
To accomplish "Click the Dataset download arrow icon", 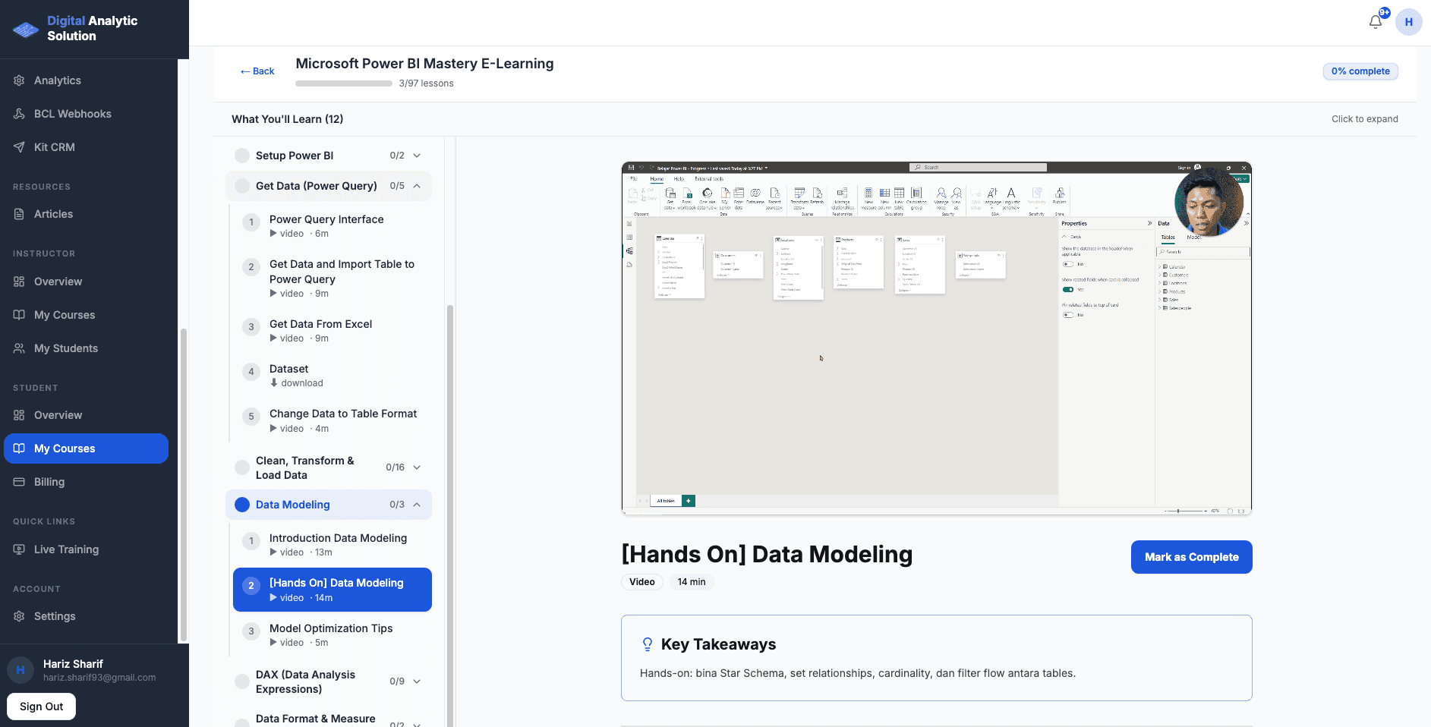I will point(273,383).
